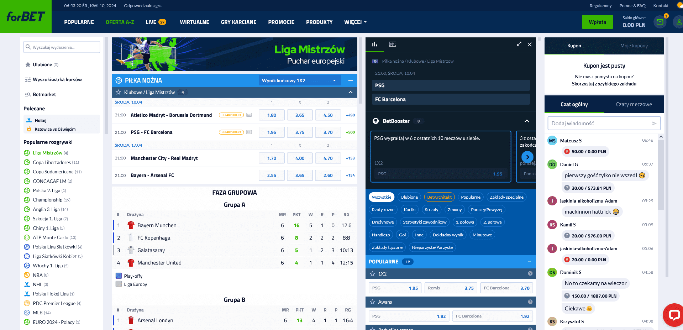Screen dimensions: 683x330
Task: Focus the Dodaj wiadomość chat input
Action: click(604, 124)
